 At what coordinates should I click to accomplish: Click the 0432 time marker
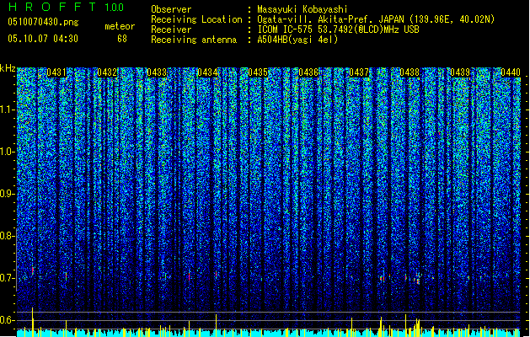pyautogui.click(x=107, y=72)
